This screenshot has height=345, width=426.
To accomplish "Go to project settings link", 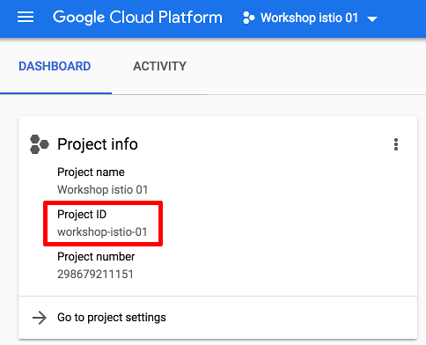I will pos(112,318).
